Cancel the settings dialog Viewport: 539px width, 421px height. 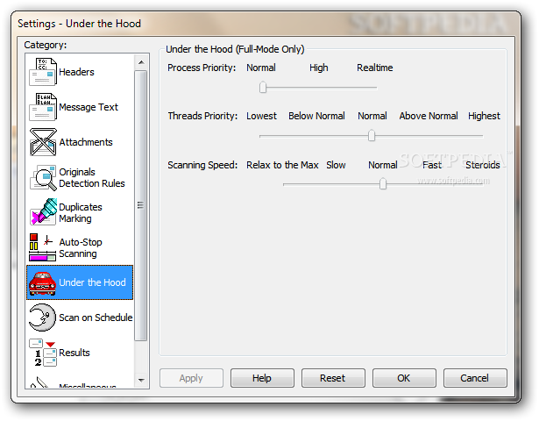click(x=475, y=378)
